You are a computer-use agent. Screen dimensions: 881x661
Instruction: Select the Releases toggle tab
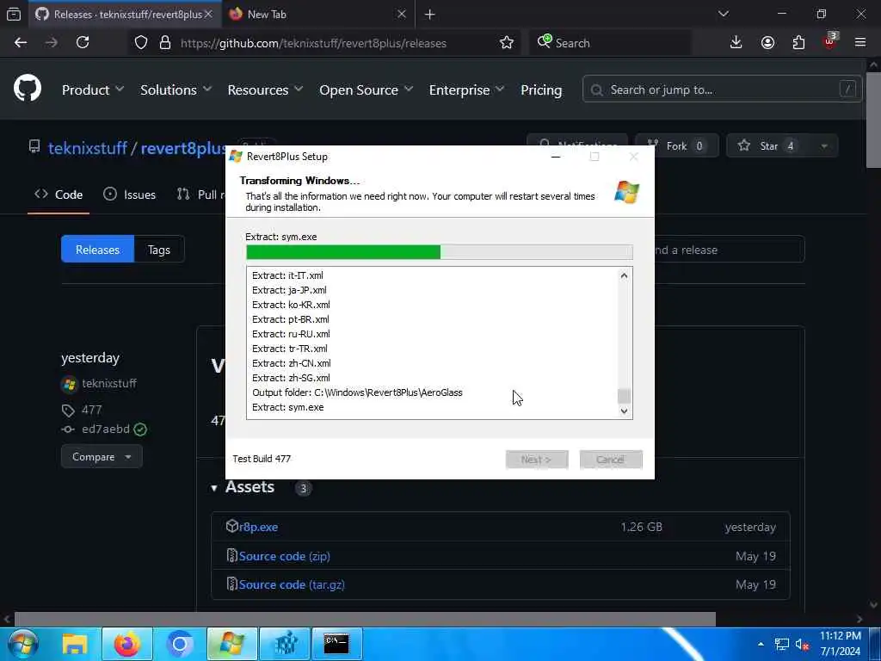(98, 250)
